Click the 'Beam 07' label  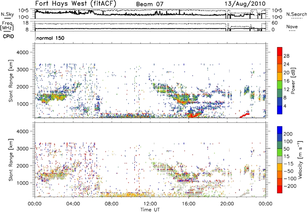click(150, 4)
